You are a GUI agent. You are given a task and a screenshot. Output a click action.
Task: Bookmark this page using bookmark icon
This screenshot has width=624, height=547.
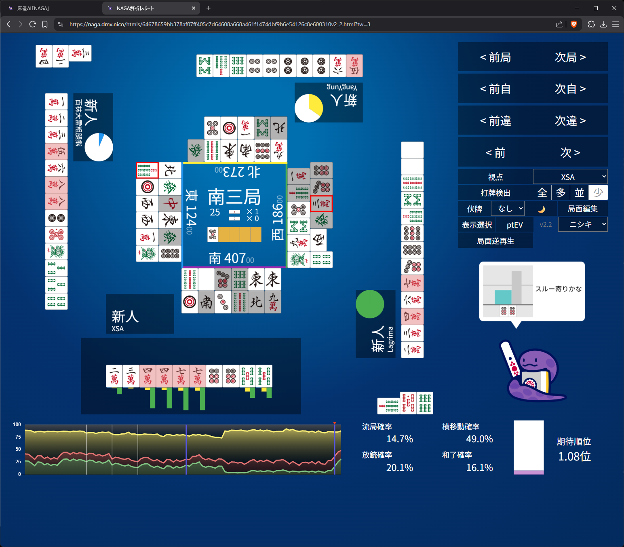tap(45, 24)
